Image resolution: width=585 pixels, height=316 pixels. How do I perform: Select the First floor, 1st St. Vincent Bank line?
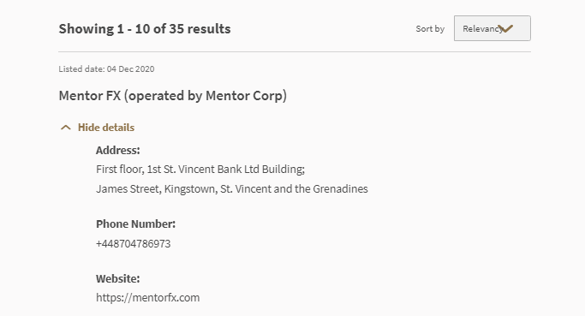point(200,169)
